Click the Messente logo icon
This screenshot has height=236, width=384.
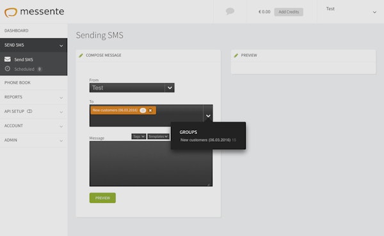(11, 13)
